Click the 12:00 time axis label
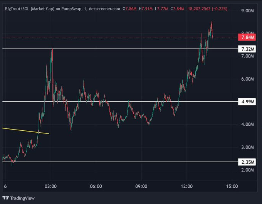 [186, 186]
